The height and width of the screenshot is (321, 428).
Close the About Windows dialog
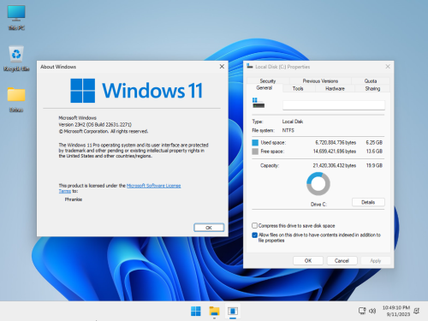[222, 67]
